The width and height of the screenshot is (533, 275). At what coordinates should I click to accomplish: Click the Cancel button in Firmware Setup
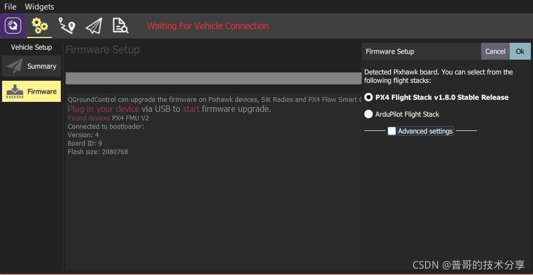(495, 51)
